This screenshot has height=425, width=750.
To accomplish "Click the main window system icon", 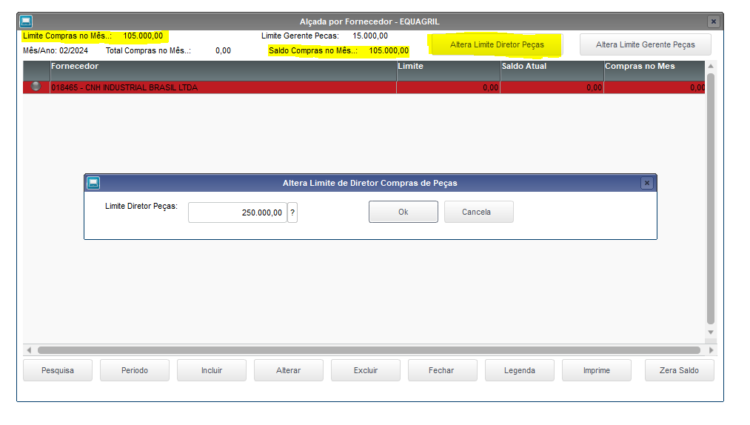I will [26, 21].
